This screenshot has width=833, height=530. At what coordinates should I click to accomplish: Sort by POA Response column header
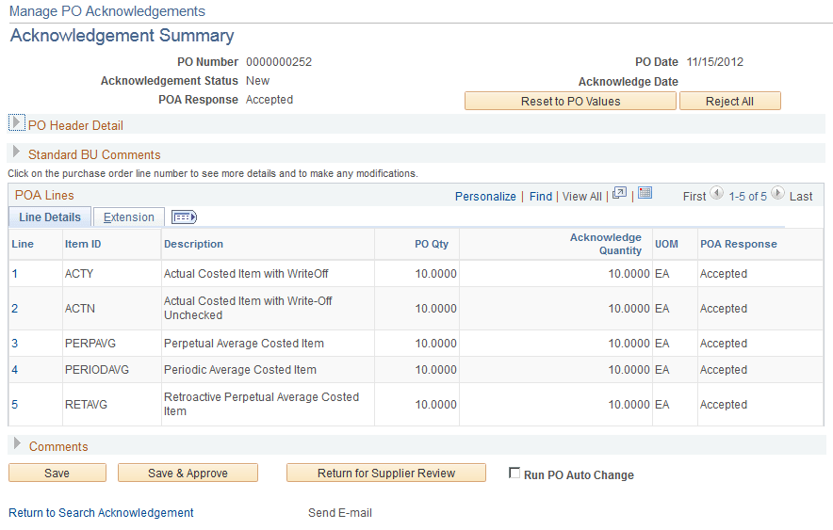point(739,244)
